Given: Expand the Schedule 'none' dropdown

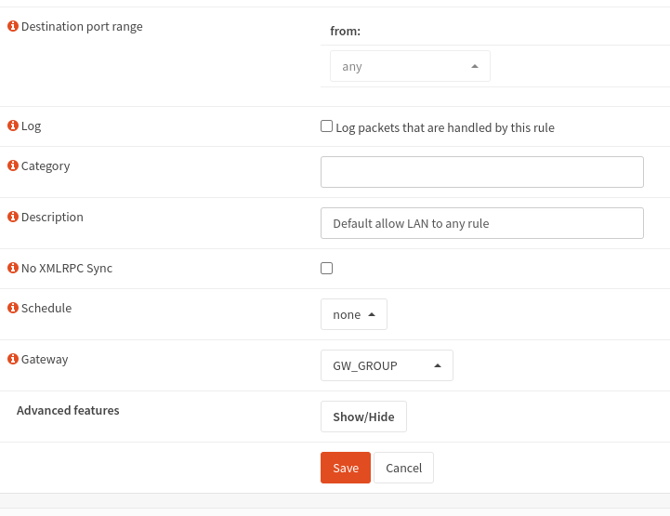Looking at the screenshot, I should click(x=353, y=314).
